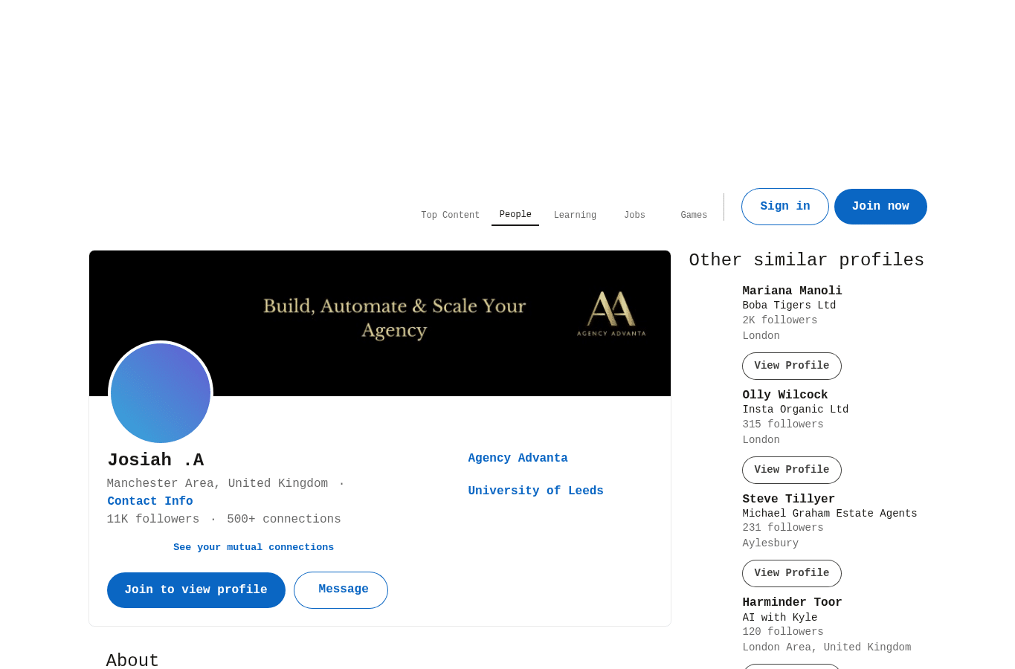The width and height of the screenshot is (1015, 669).
Task: Open the Jobs navigation tab
Action: [634, 216]
